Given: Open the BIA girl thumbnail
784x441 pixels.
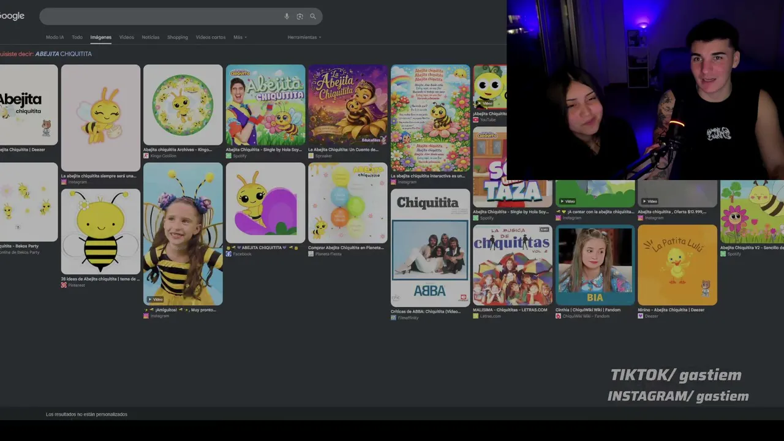Looking at the screenshot, I should pos(595,265).
